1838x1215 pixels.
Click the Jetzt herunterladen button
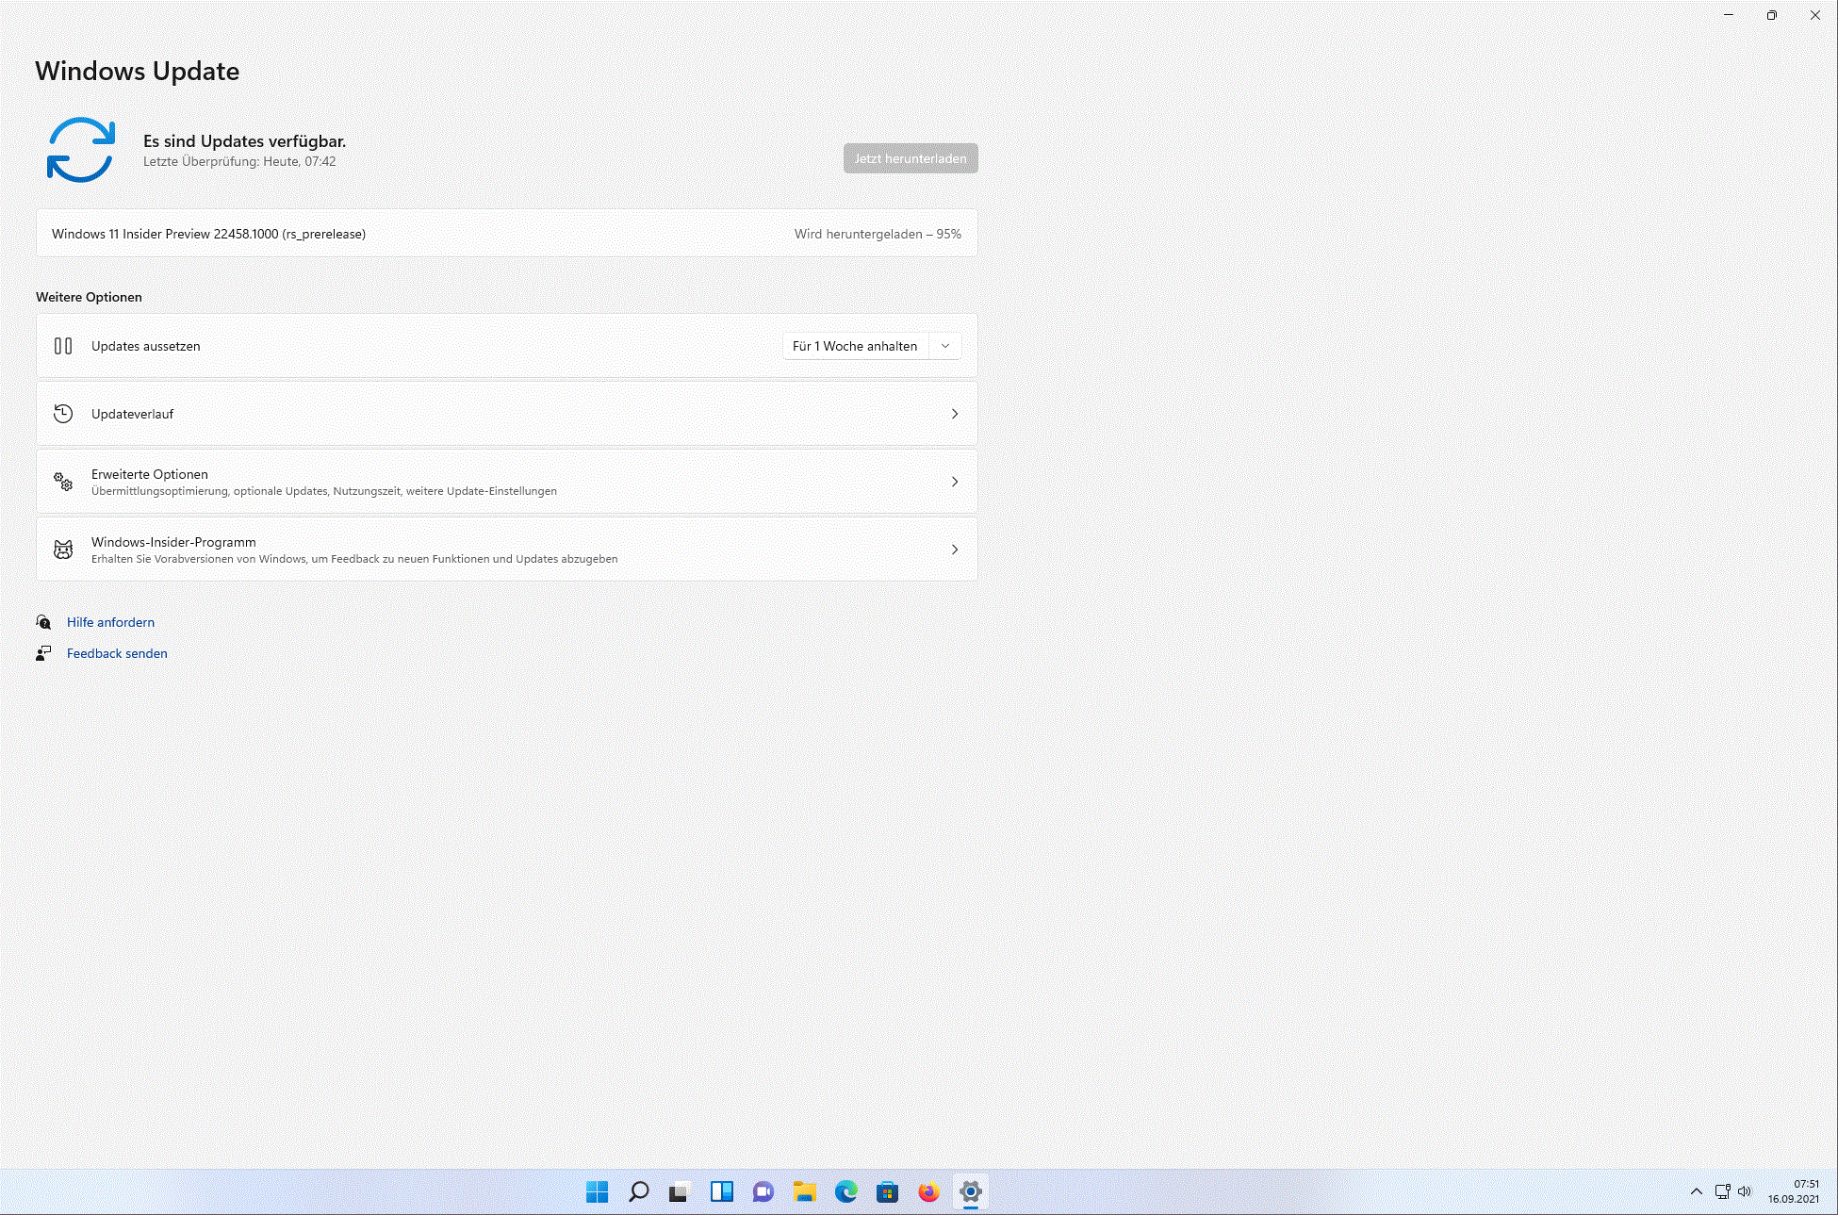[911, 158]
